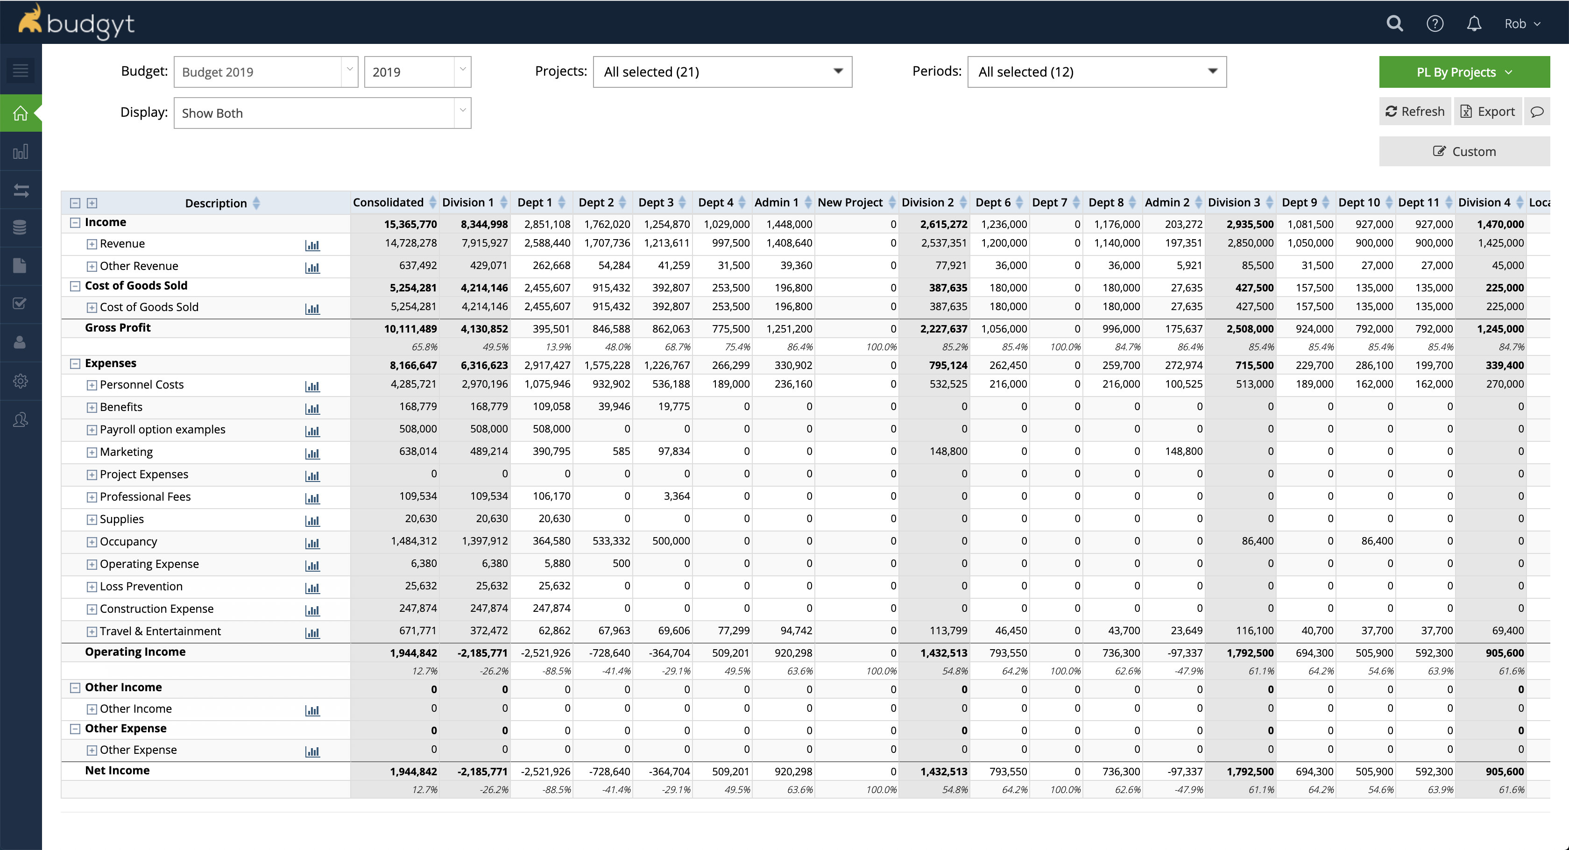
Task: Open the Projects All selected dropdown
Action: 722,72
